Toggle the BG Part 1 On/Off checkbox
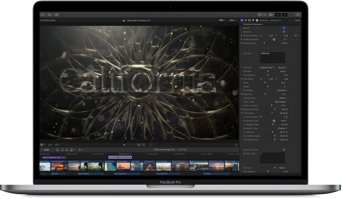The image size is (342, 199). pos(284,150)
